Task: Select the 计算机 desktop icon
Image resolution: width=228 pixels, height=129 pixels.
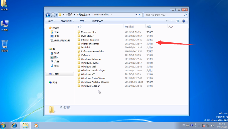Action: tap(5, 25)
